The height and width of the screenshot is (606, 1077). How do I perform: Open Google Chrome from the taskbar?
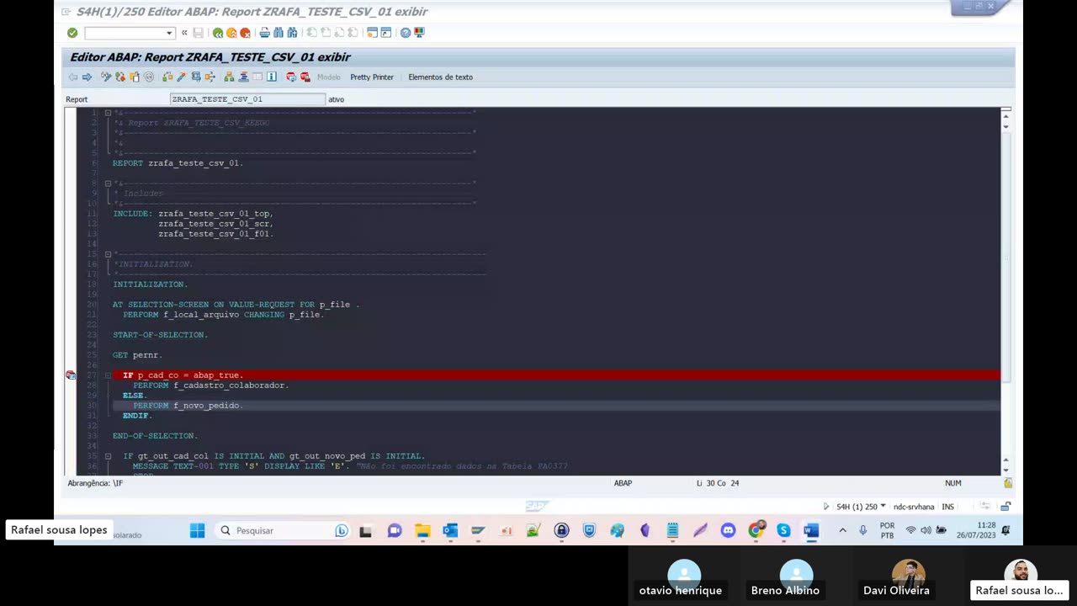pos(756,530)
